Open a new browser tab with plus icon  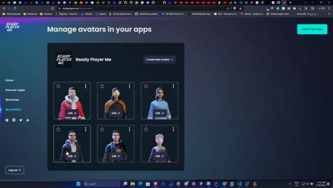click(291, 3)
